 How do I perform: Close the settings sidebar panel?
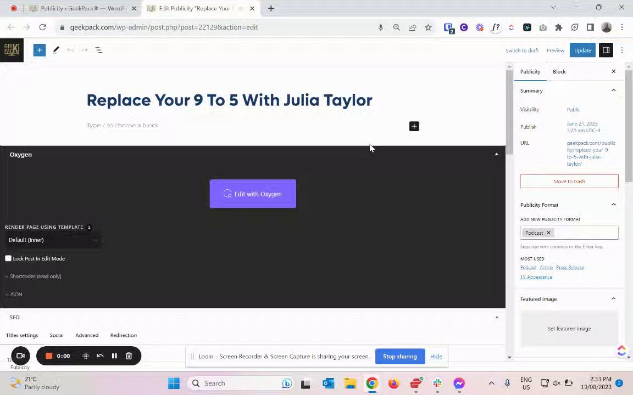(614, 71)
